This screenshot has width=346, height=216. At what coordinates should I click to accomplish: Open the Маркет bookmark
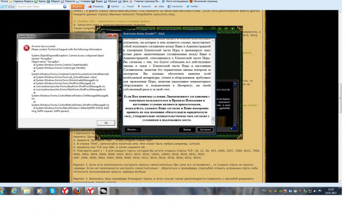tap(53, 1)
